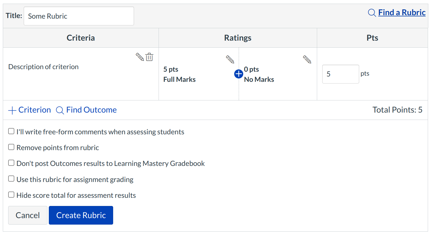Click the pencil icon to edit criterion description
Screen dimensions: 430x237
pos(140,57)
